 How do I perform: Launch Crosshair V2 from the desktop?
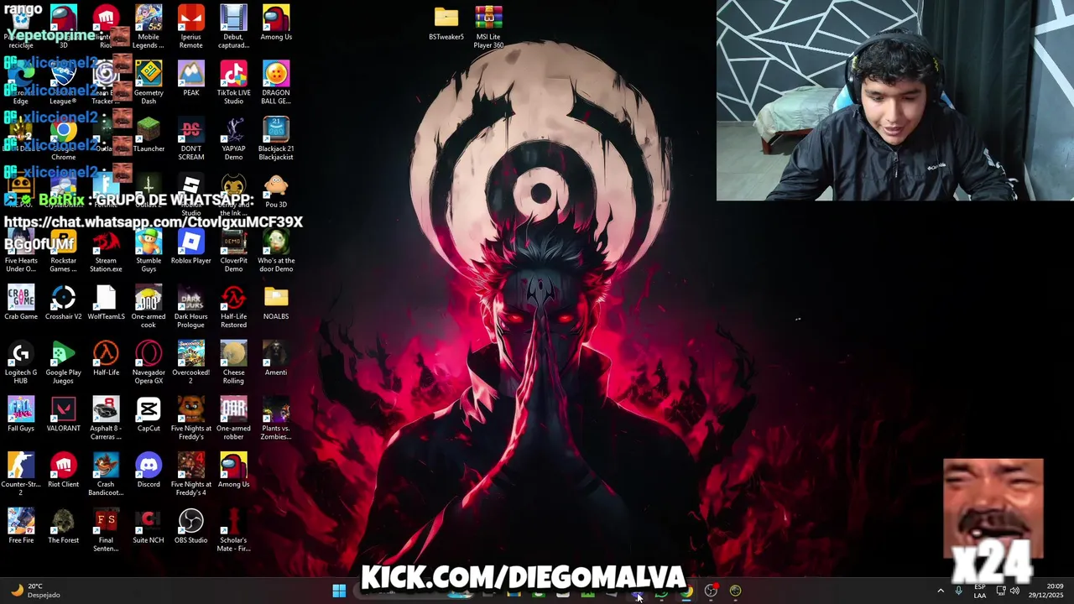click(64, 302)
